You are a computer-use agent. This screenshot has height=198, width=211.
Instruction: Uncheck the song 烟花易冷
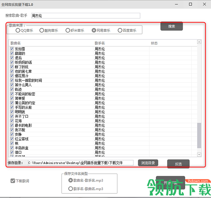tap(12, 76)
